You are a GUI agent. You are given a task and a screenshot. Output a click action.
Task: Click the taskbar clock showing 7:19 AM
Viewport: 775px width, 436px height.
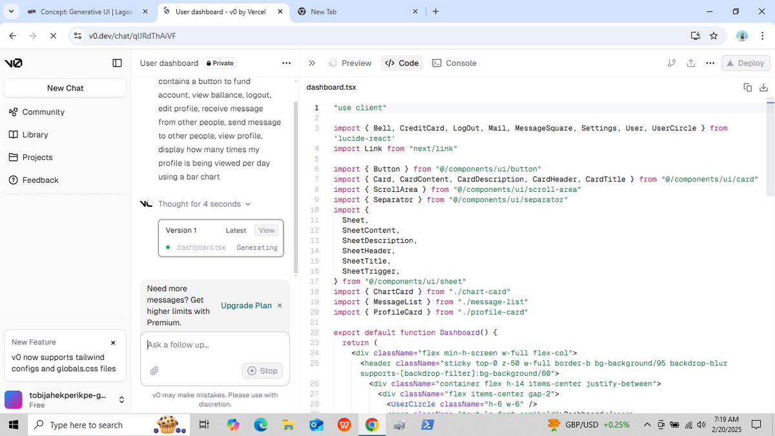pos(728,424)
